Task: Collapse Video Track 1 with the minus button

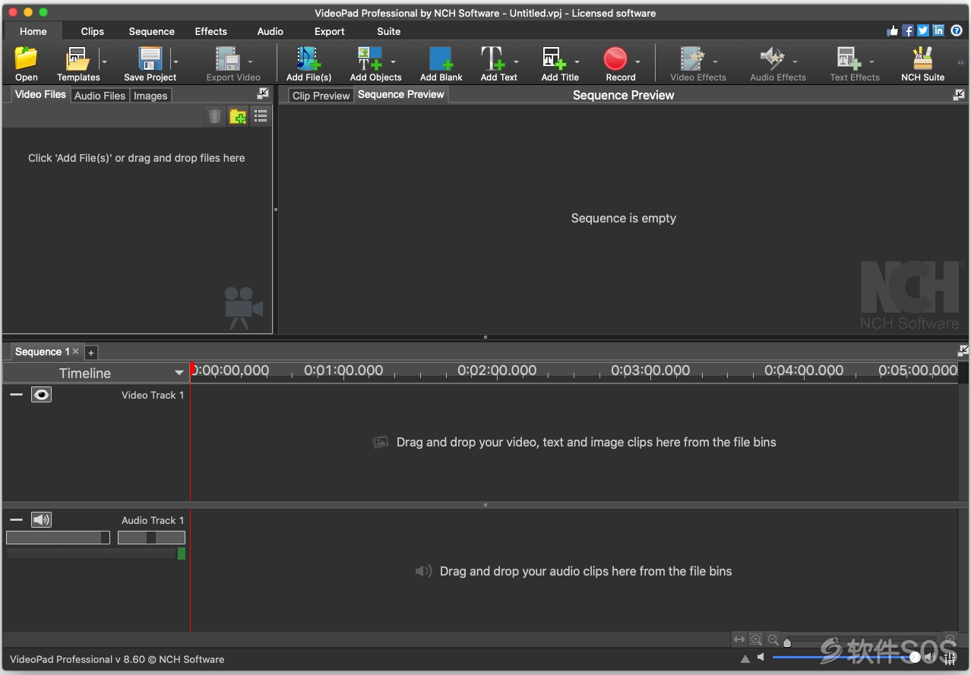Action: pos(16,395)
